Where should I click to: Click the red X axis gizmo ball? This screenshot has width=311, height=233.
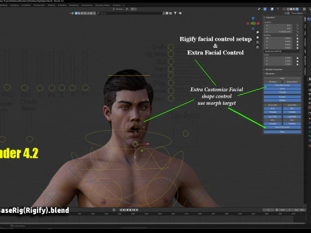click(258, 23)
